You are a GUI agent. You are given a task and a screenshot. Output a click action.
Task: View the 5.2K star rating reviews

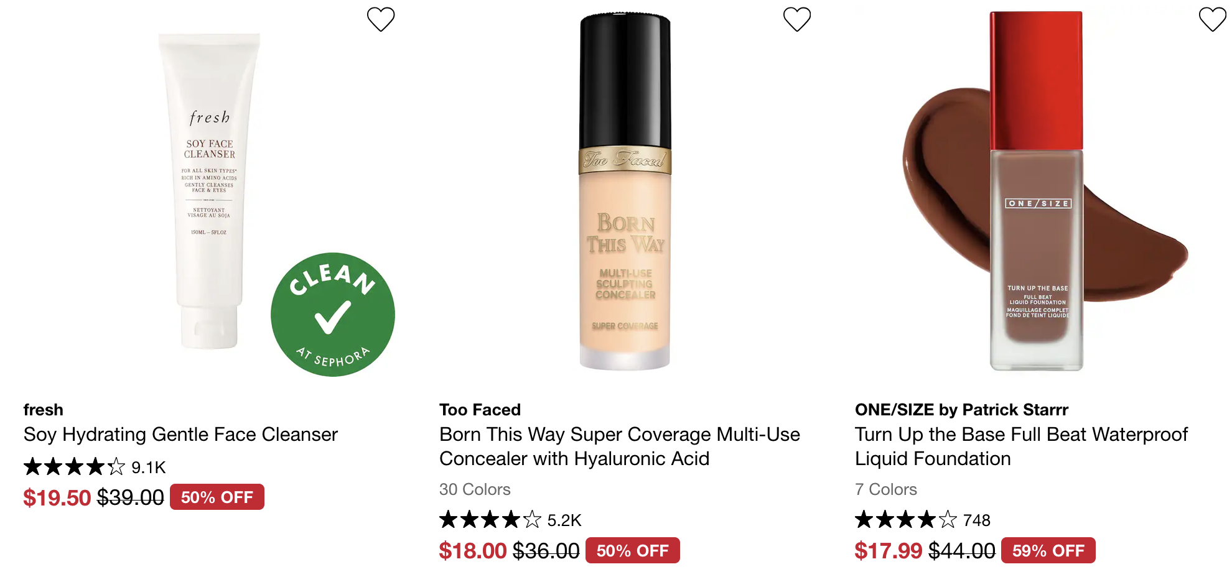click(510, 519)
